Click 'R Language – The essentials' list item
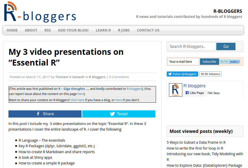248x168 pixels. tap(42, 140)
